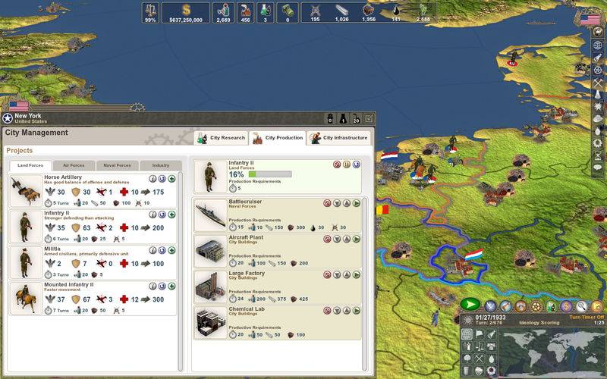
Task: Open the ship-wheel round icon near the minimap
Action: coord(536,306)
